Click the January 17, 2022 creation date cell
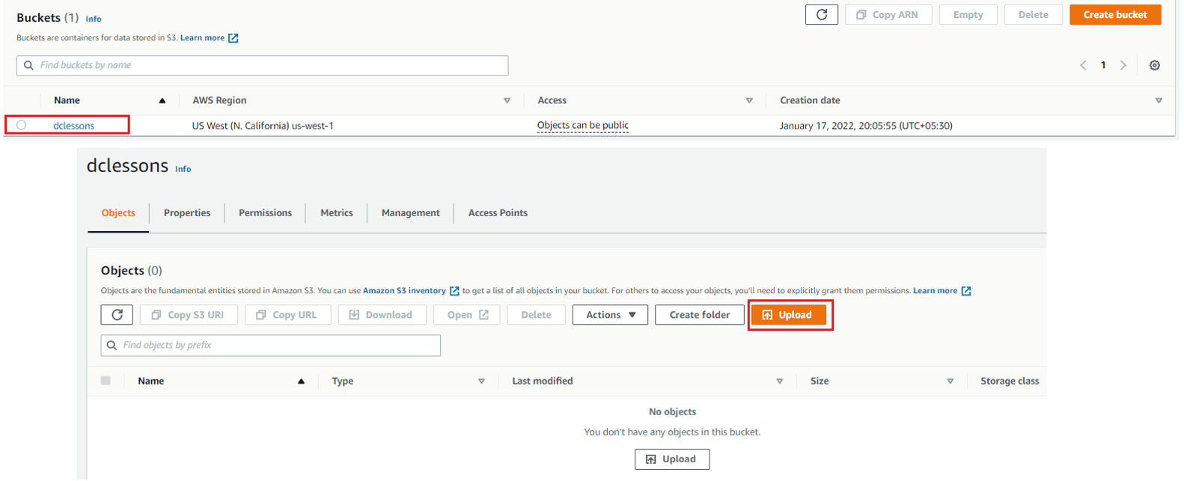The width and height of the screenshot is (1184, 481). 866,126
